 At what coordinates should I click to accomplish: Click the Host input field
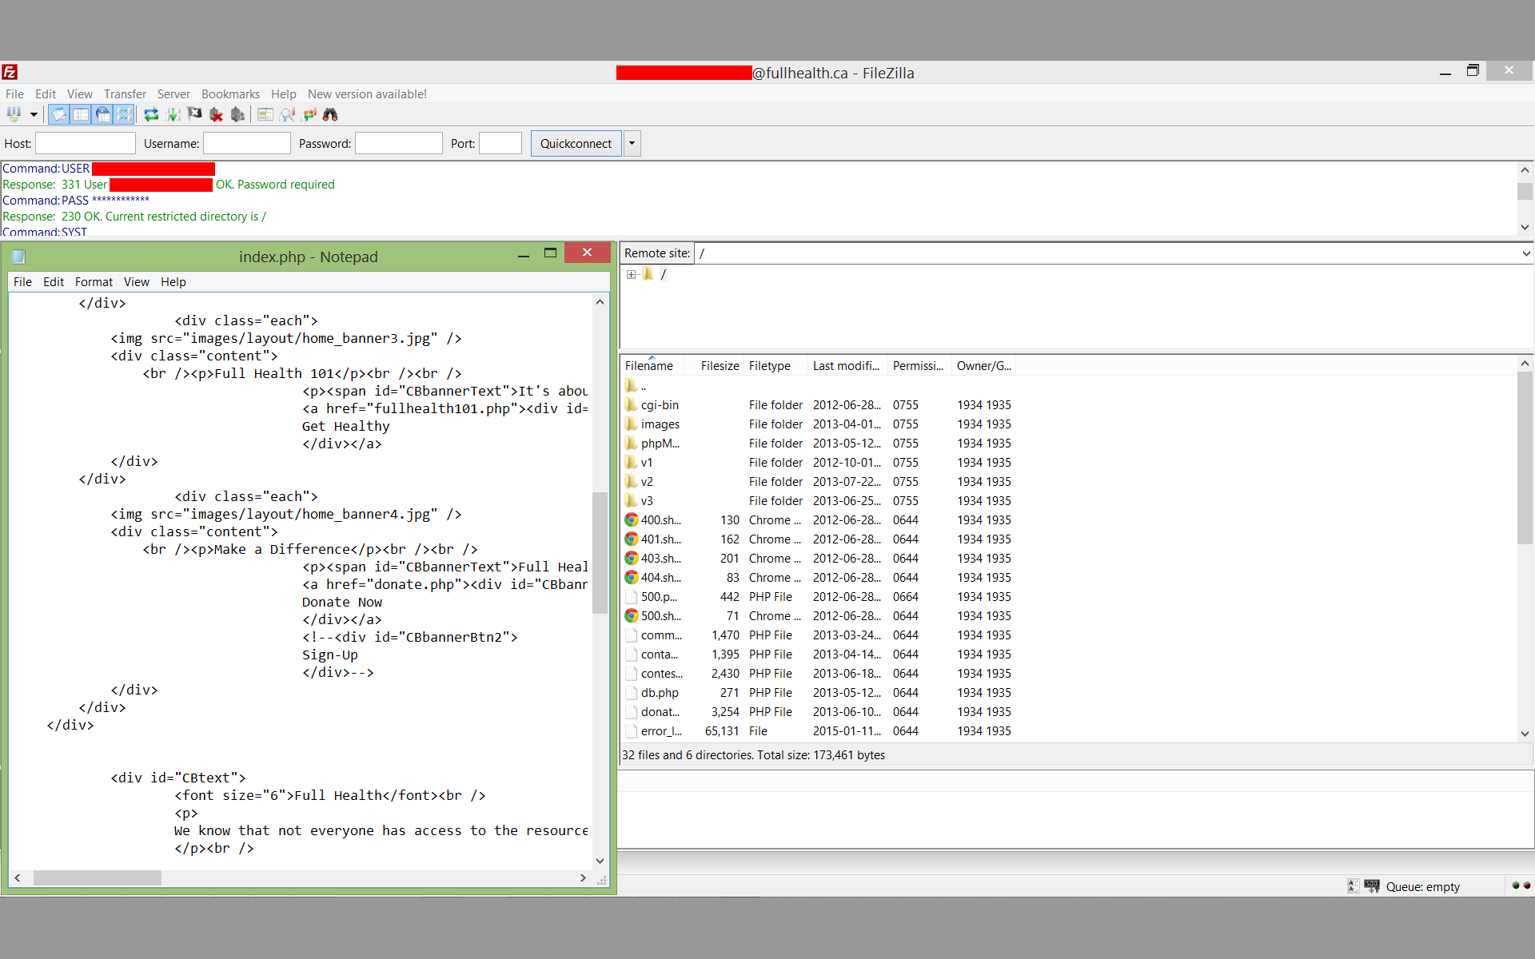click(86, 143)
